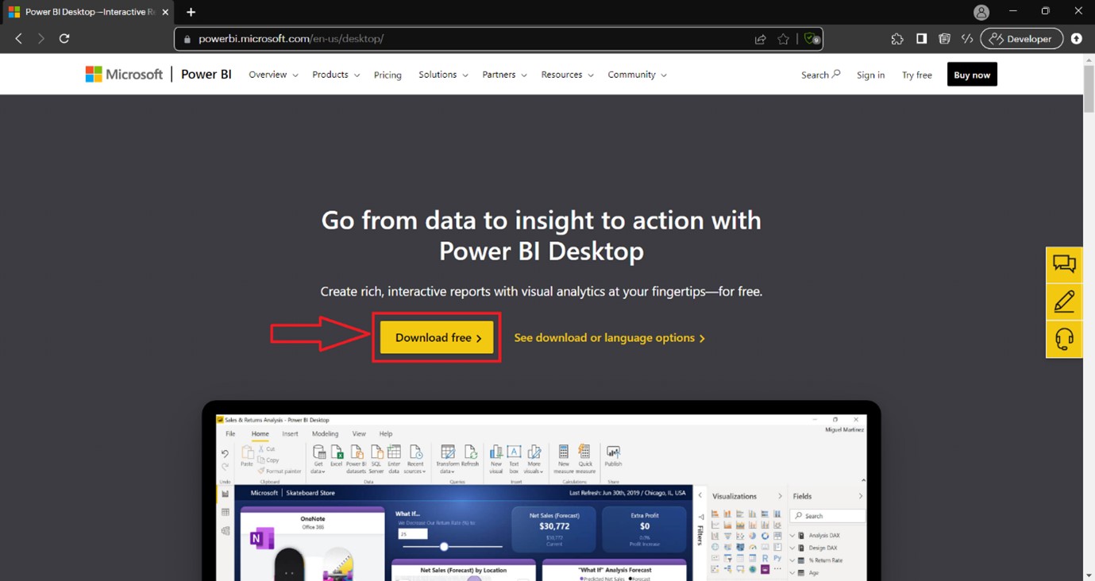This screenshot has height=581, width=1095.
Task: Select the Python visual icon in Visualizations
Action: coord(778,558)
